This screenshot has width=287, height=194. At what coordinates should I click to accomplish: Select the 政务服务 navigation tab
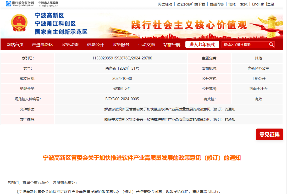[x=120, y=45]
